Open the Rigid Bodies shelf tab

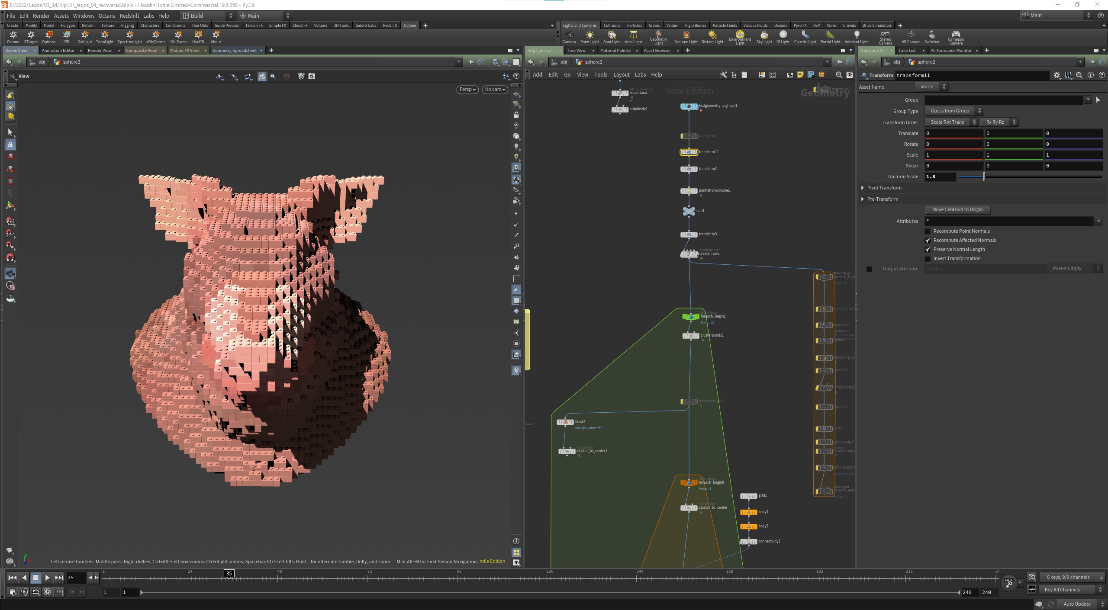pyautogui.click(x=696, y=26)
